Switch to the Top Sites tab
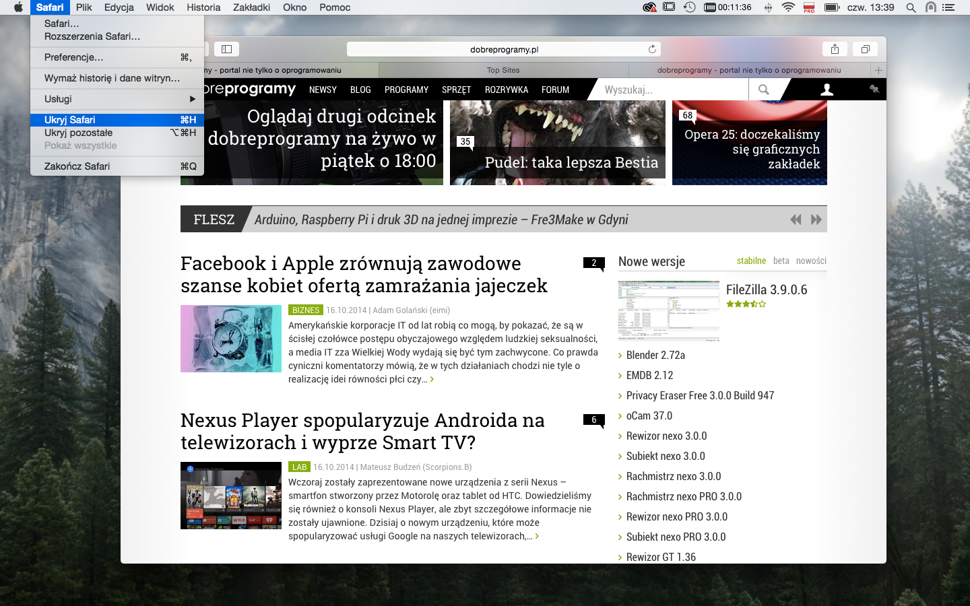970x606 pixels. pyautogui.click(x=503, y=70)
